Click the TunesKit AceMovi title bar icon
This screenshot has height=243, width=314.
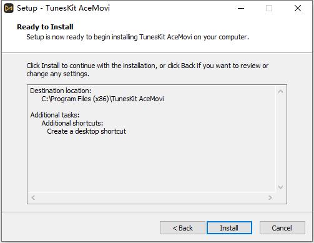[x=9, y=8]
